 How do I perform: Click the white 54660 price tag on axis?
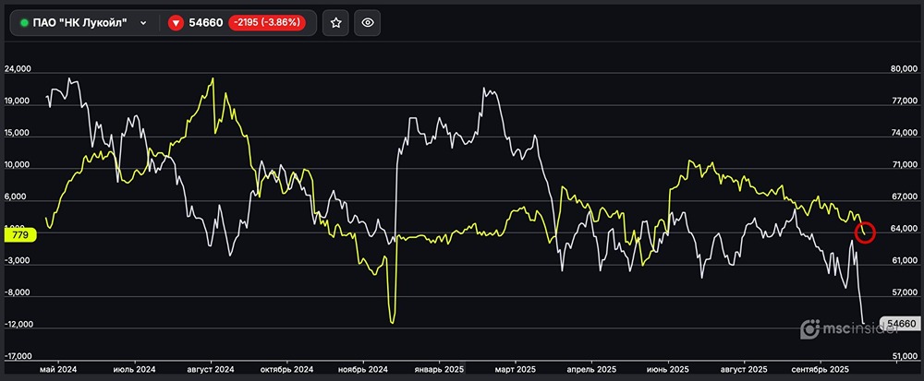(x=898, y=324)
